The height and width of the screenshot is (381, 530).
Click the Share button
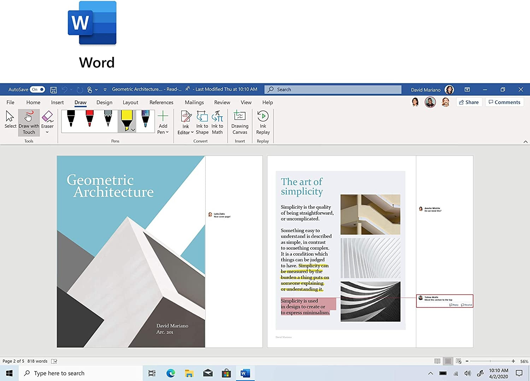(x=469, y=102)
